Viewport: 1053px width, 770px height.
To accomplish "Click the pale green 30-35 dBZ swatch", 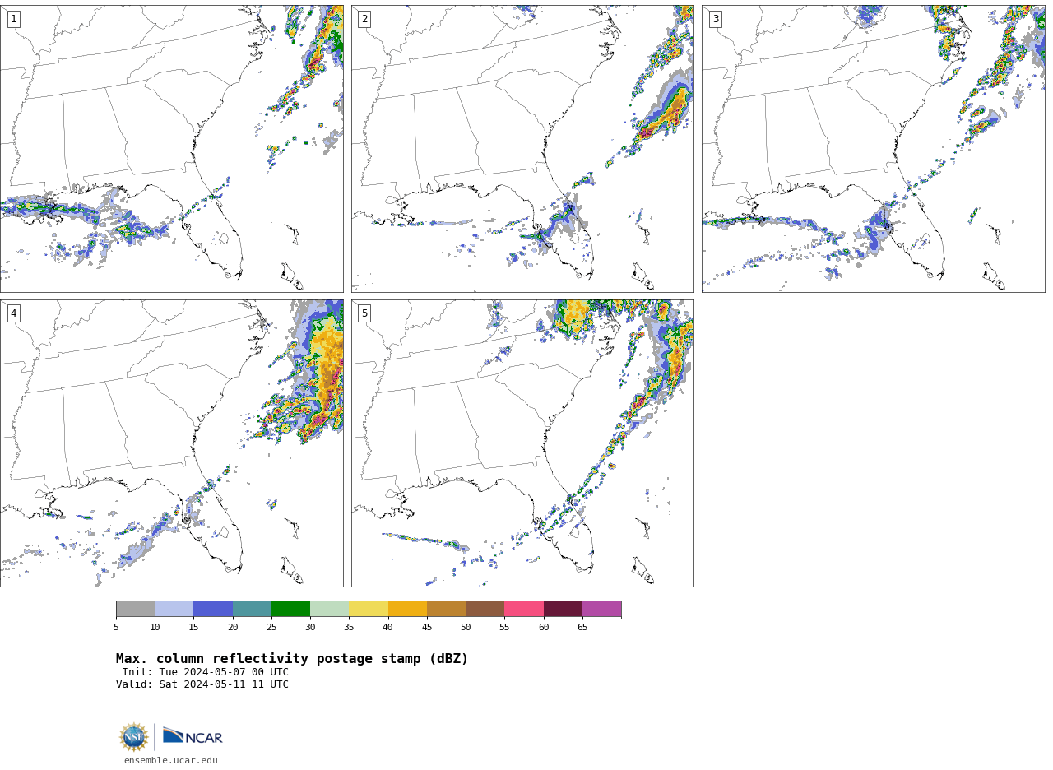I will click(329, 609).
